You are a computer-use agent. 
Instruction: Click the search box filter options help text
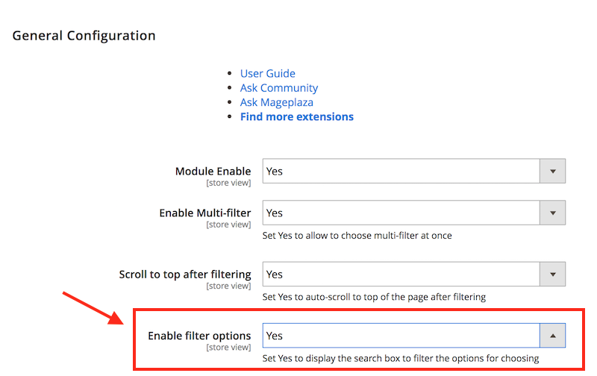point(401,359)
